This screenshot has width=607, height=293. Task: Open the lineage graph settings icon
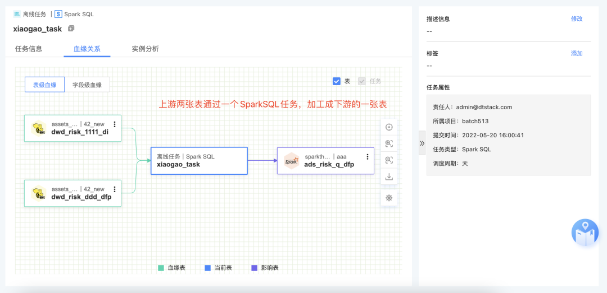coord(388,198)
